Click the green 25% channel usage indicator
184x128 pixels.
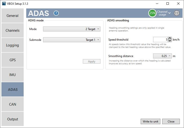coord(152,13)
